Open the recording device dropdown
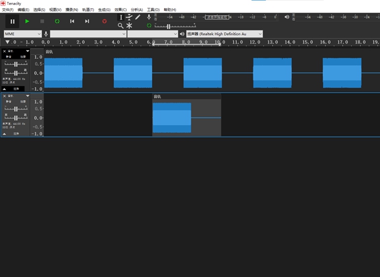Image resolution: width=380 pixels, height=277 pixels. pyautogui.click(x=88, y=34)
